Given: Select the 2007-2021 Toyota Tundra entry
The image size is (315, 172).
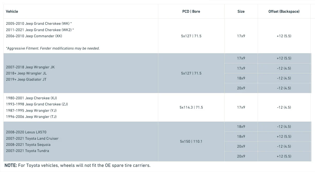Looking at the screenshot, I should coord(27,151).
